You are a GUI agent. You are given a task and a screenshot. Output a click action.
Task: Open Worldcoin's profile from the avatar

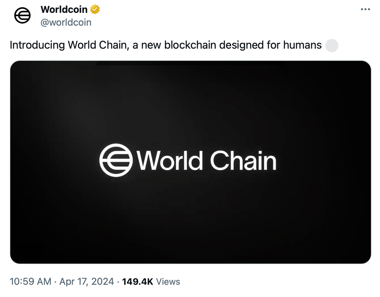(x=22, y=15)
